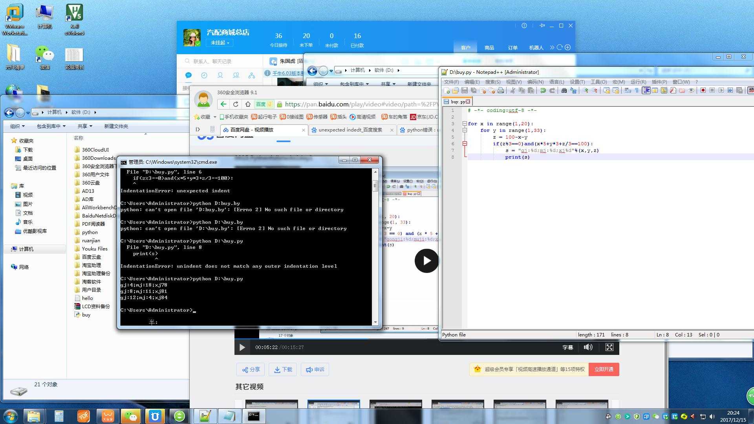
Task: Open Find with binoculars icon
Action: click(564, 90)
